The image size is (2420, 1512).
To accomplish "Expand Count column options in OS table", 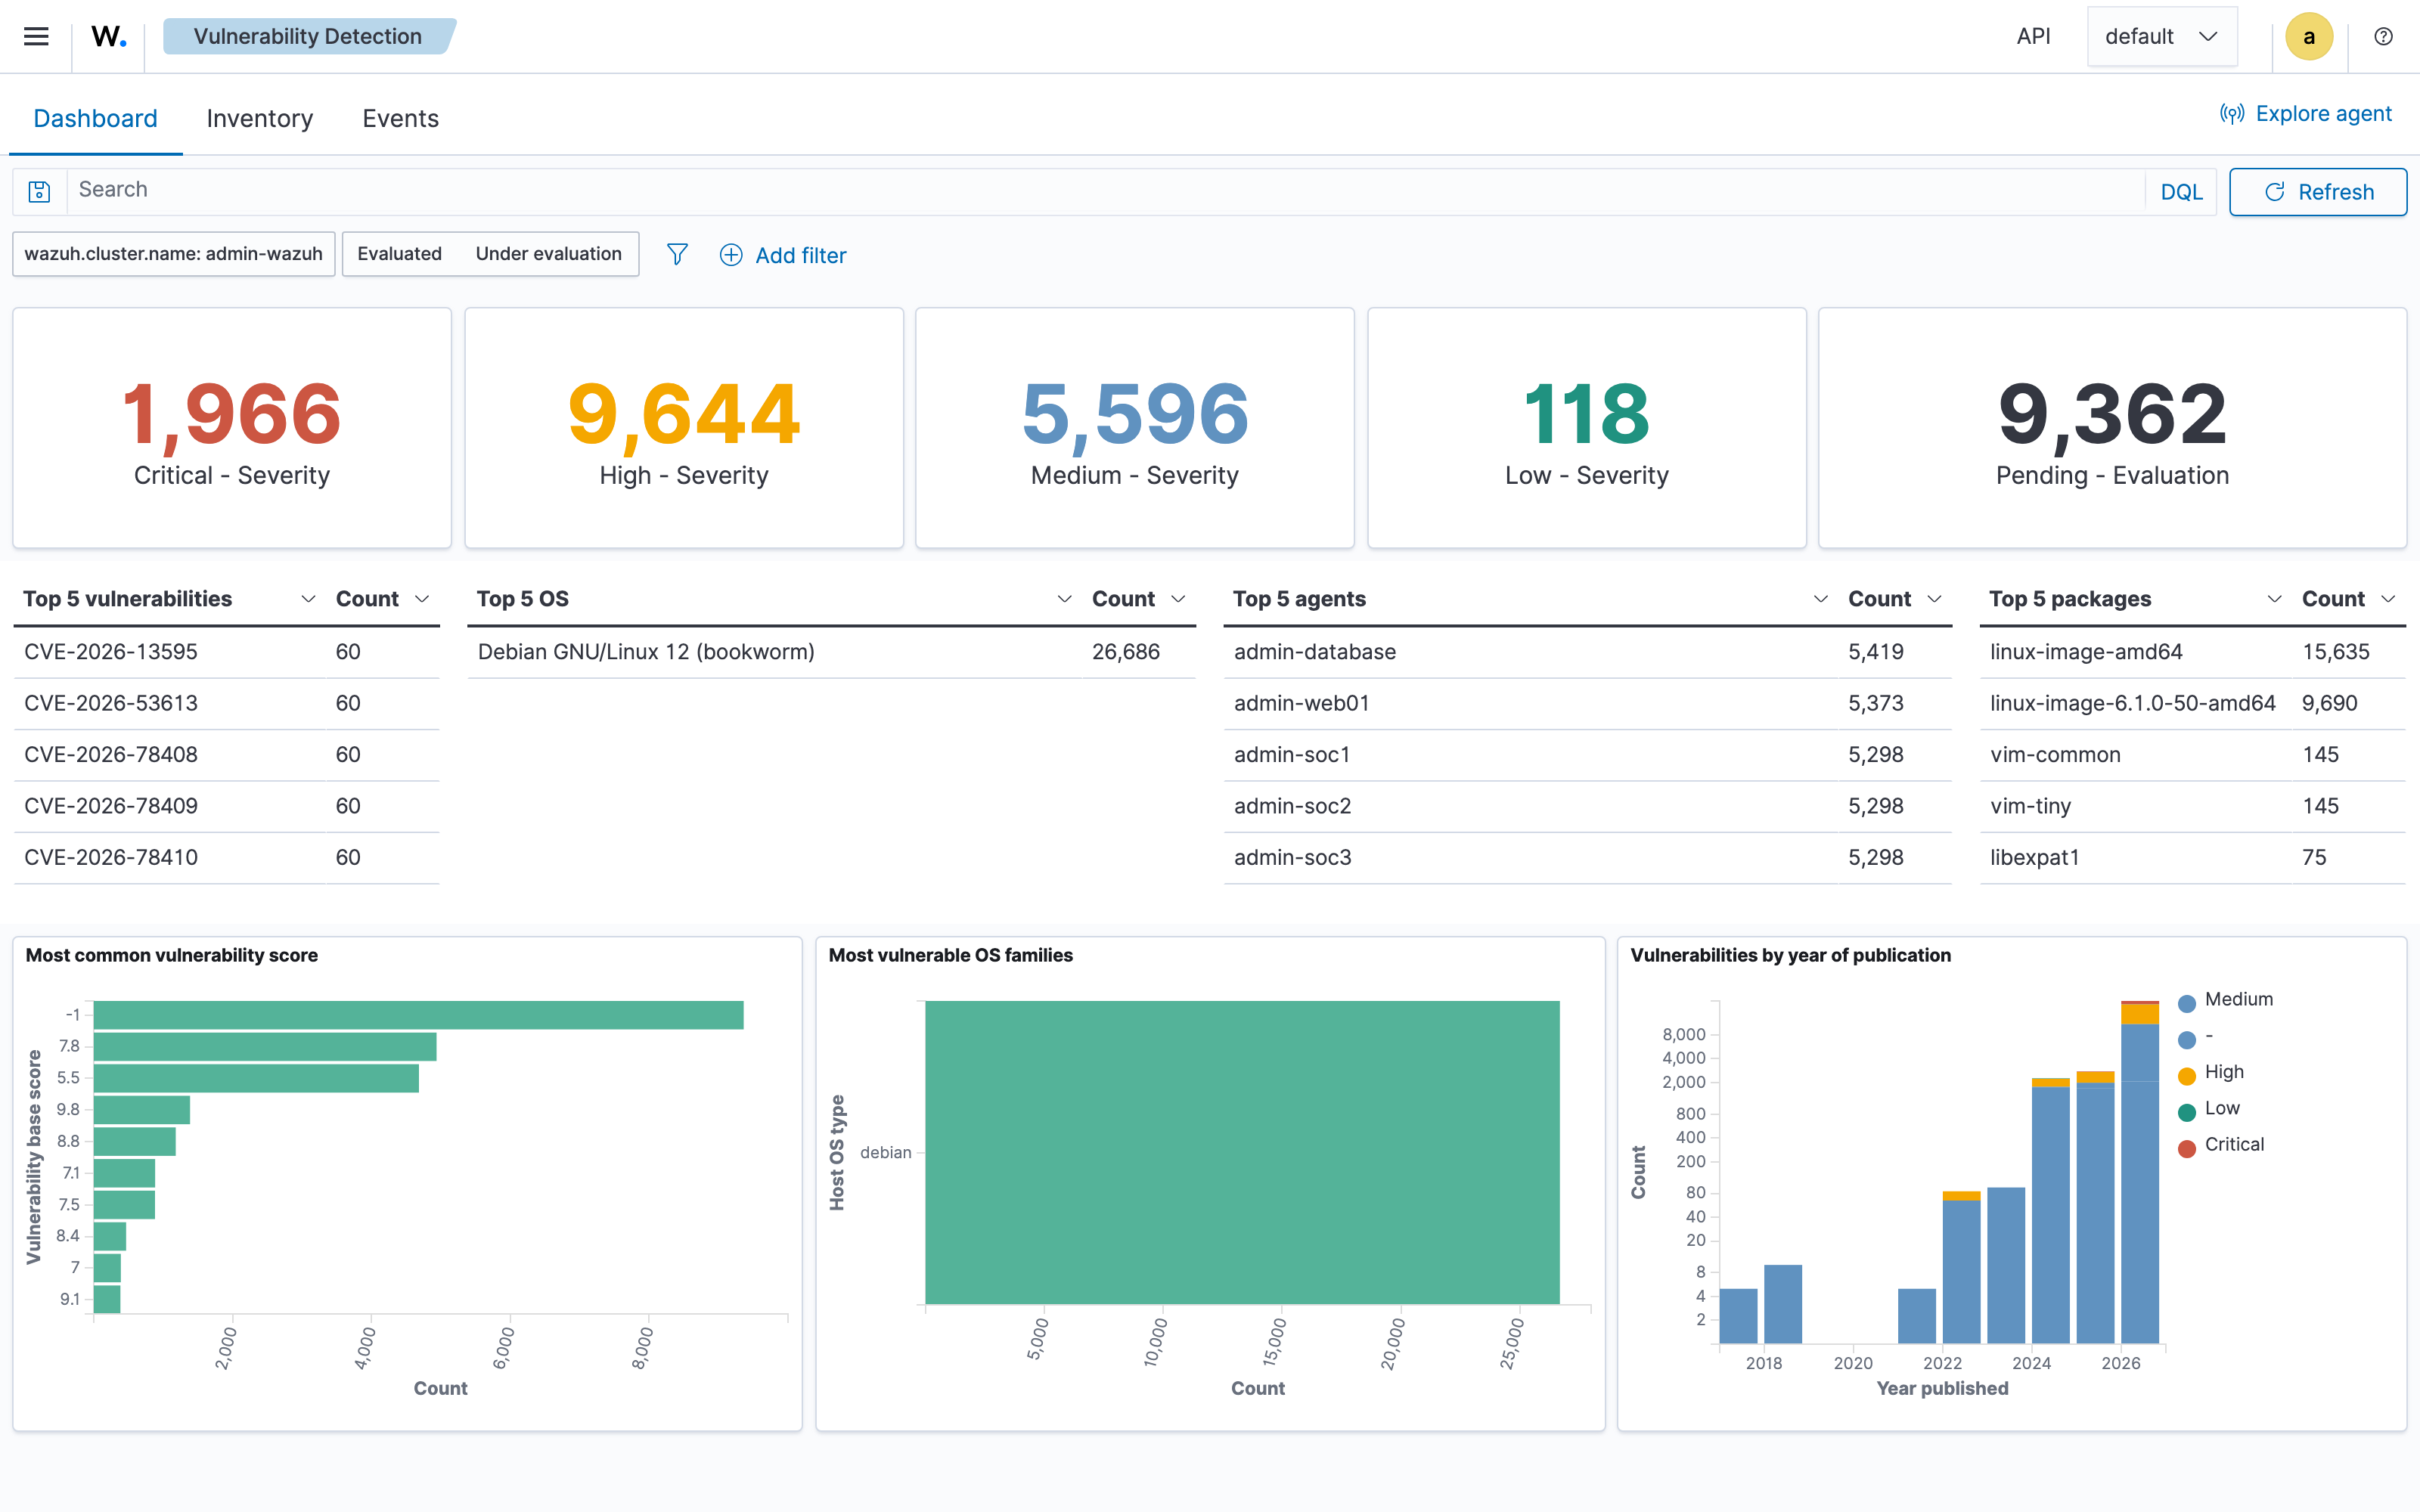I will [x=1178, y=598].
